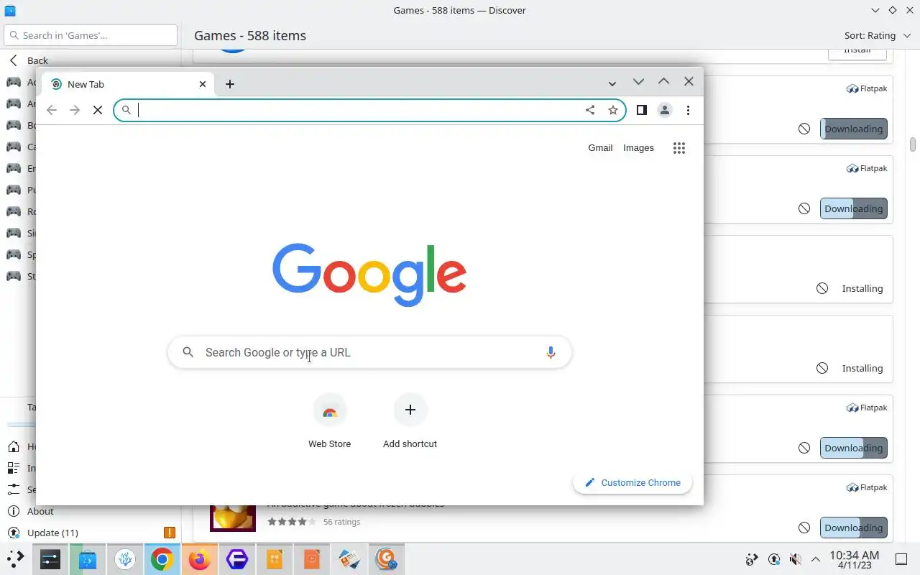Click the Discover window's vertical scrollbar handle

(913, 144)
